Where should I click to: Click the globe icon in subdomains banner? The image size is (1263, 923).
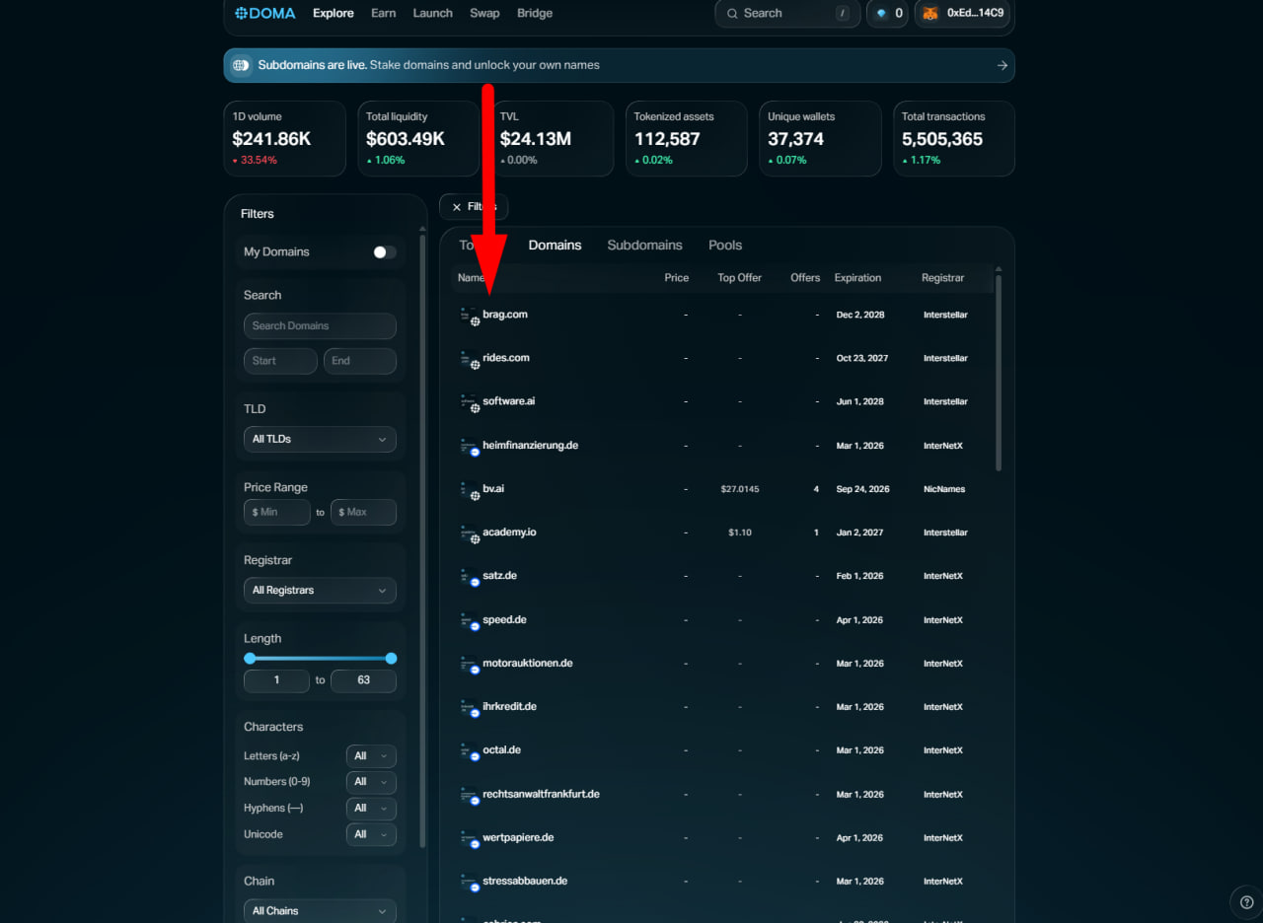(x=241, y=65)
